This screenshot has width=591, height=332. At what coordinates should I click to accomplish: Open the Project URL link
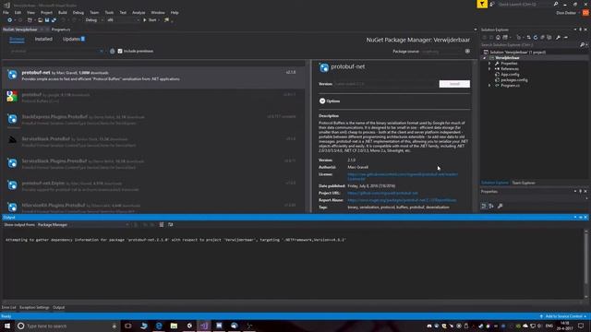pyautogui.click(x=382, y=193)
